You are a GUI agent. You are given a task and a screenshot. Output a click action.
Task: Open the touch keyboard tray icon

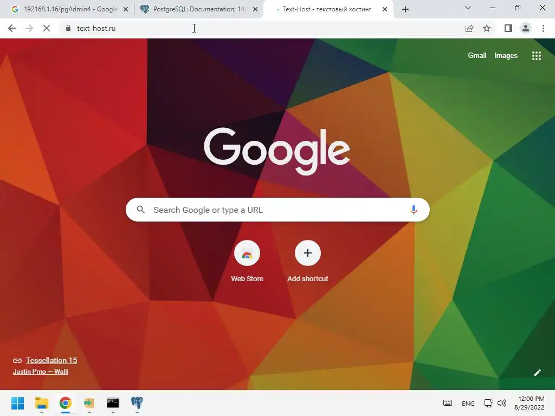(x=447, y=403)
